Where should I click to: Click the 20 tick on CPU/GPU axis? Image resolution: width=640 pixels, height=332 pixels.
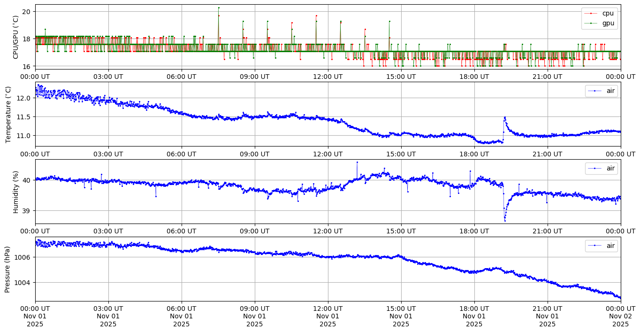[26, 11]
